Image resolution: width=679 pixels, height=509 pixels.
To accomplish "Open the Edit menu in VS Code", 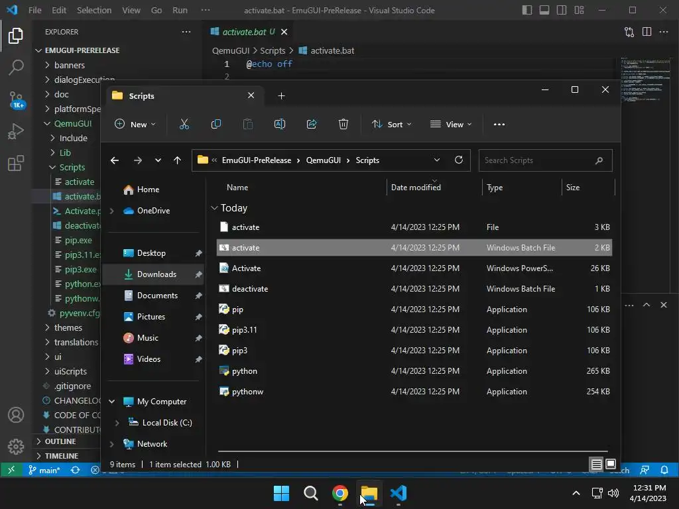I will (x=59, y=10).
